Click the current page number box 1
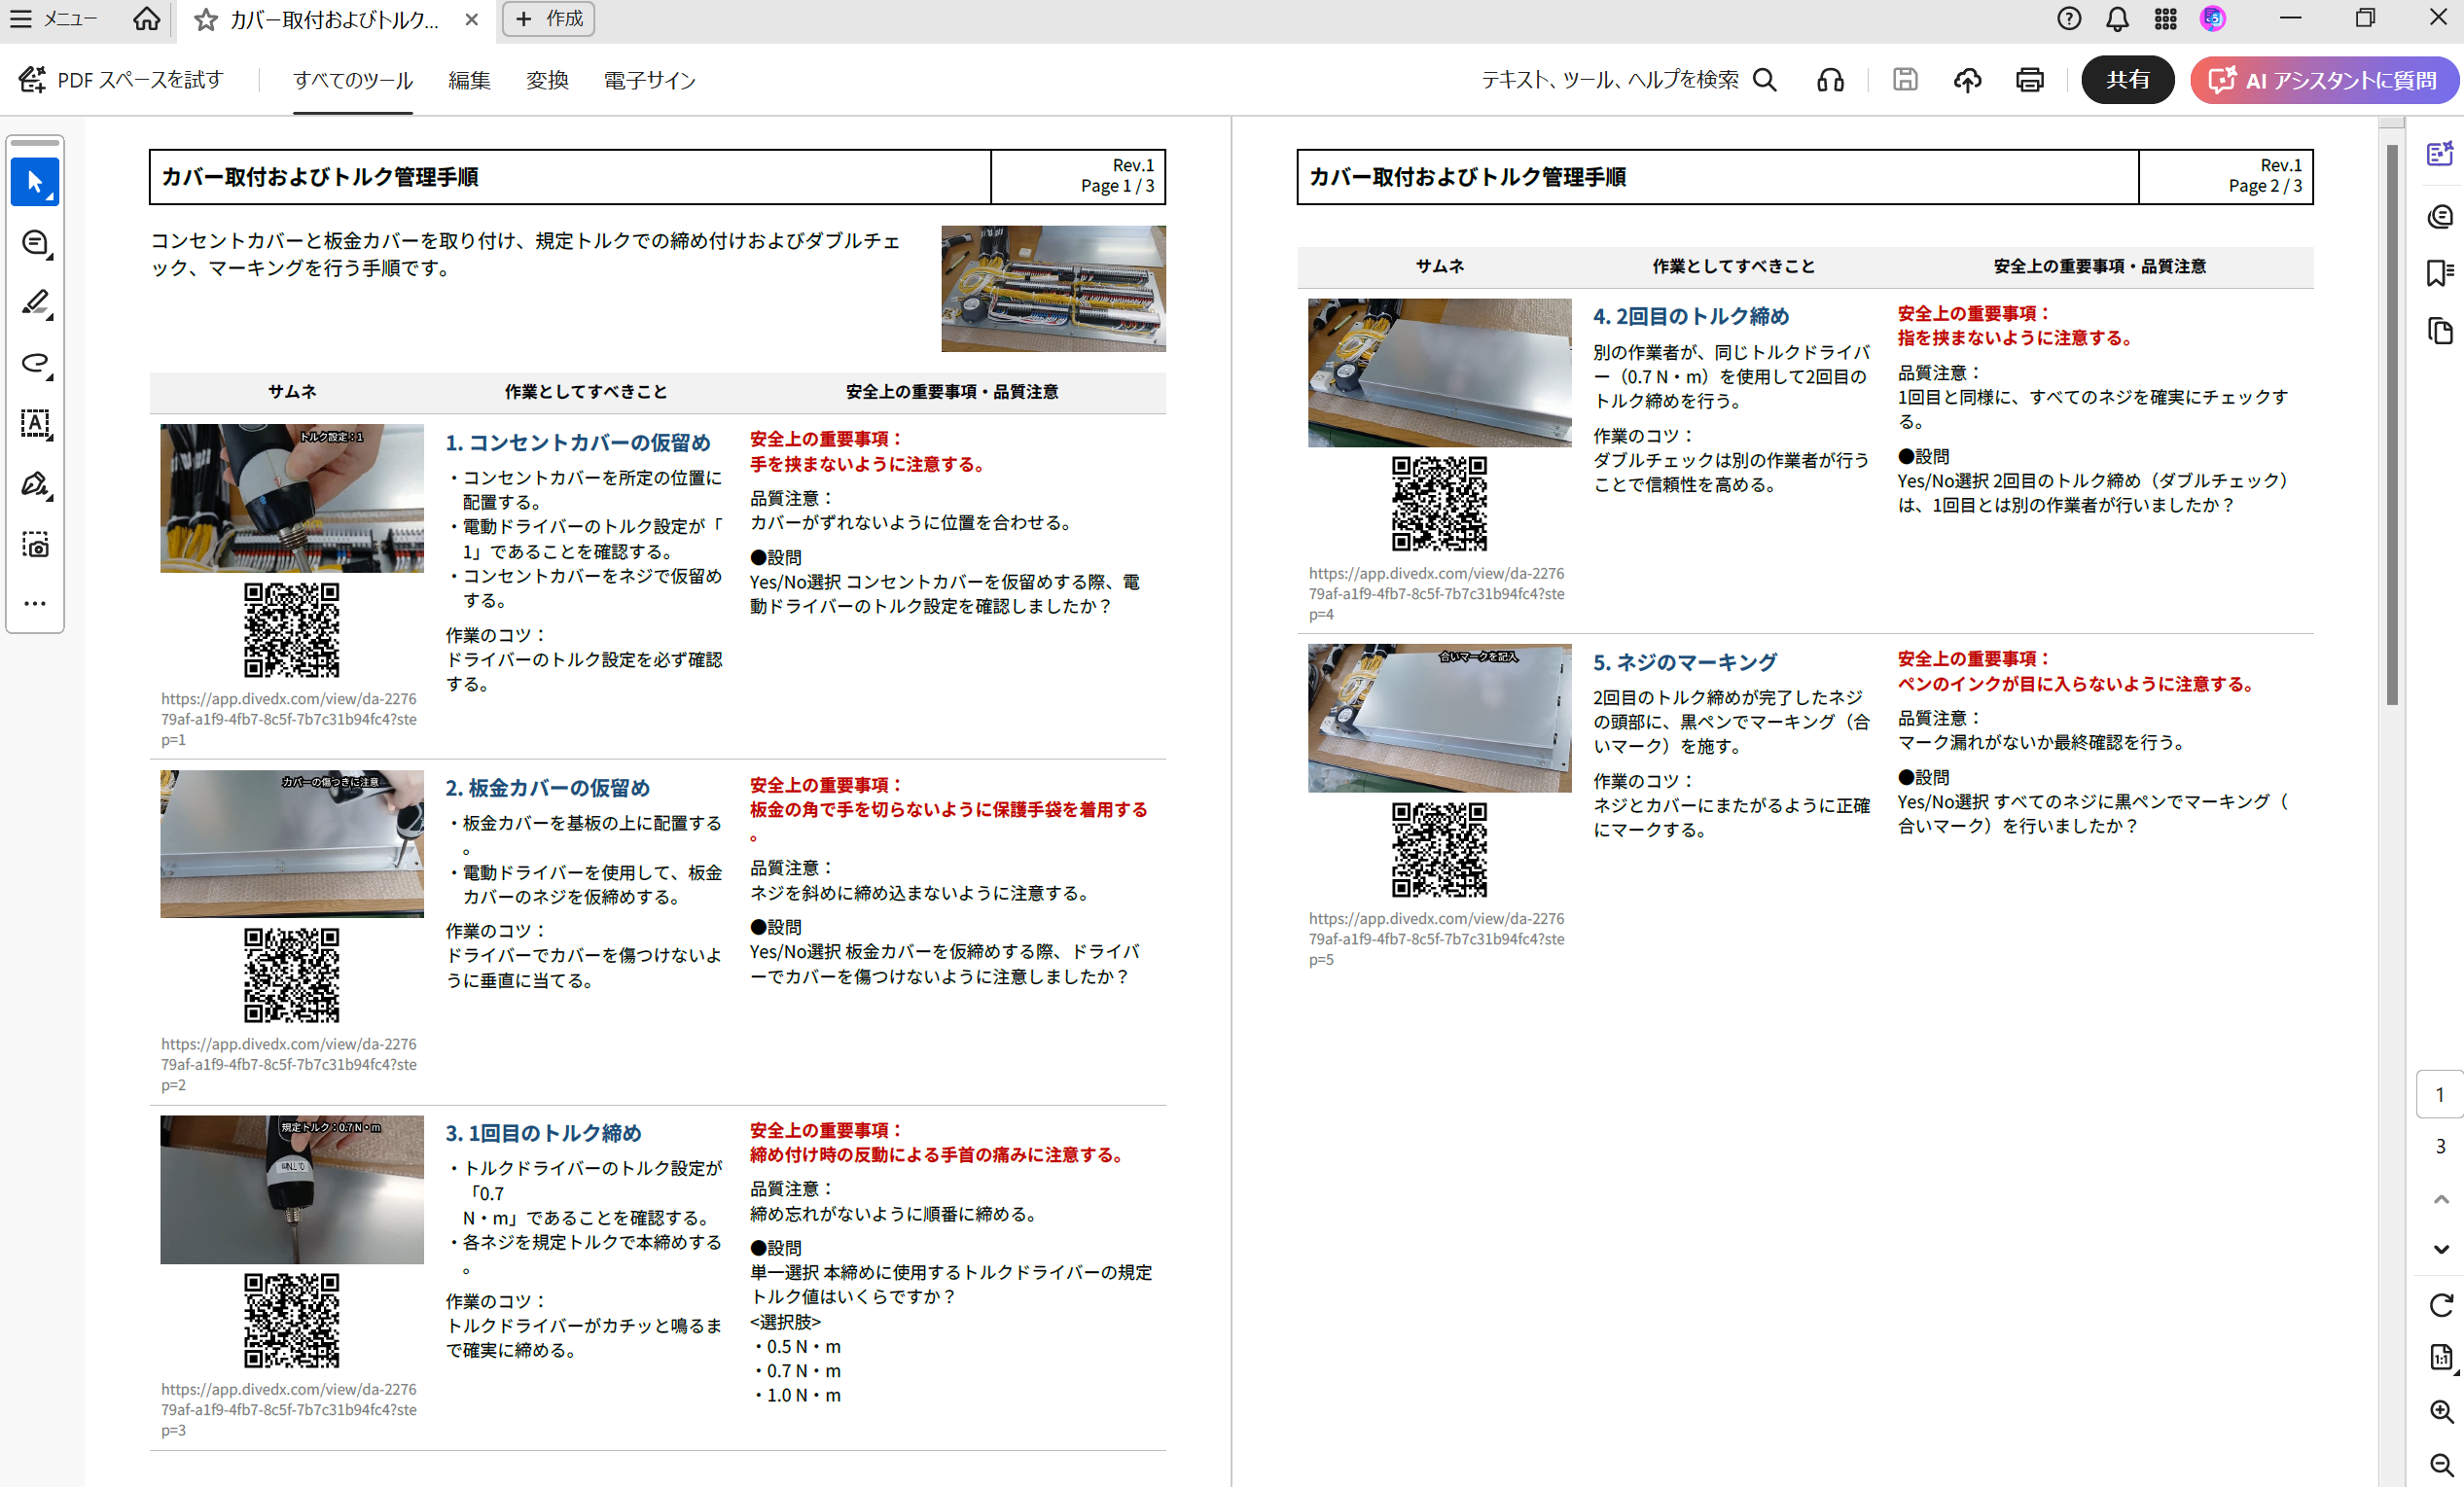2464x1487 pixels. [2440, 1094]
